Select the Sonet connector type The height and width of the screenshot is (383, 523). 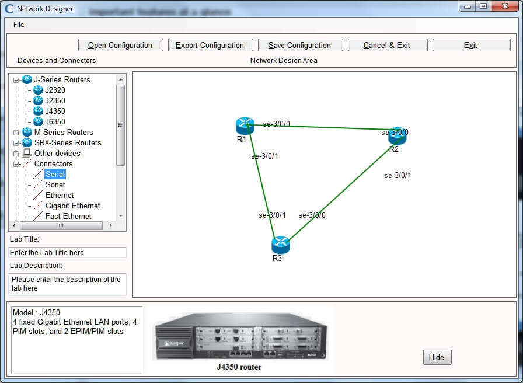click(55, 184)
